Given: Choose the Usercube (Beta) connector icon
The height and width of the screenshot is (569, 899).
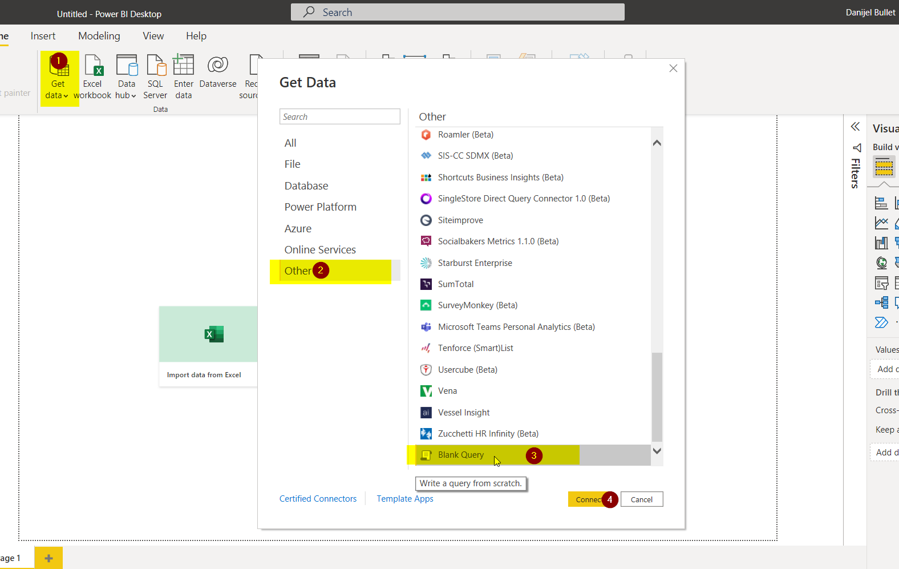Looking at the screenshot, I should coord(426,370).
